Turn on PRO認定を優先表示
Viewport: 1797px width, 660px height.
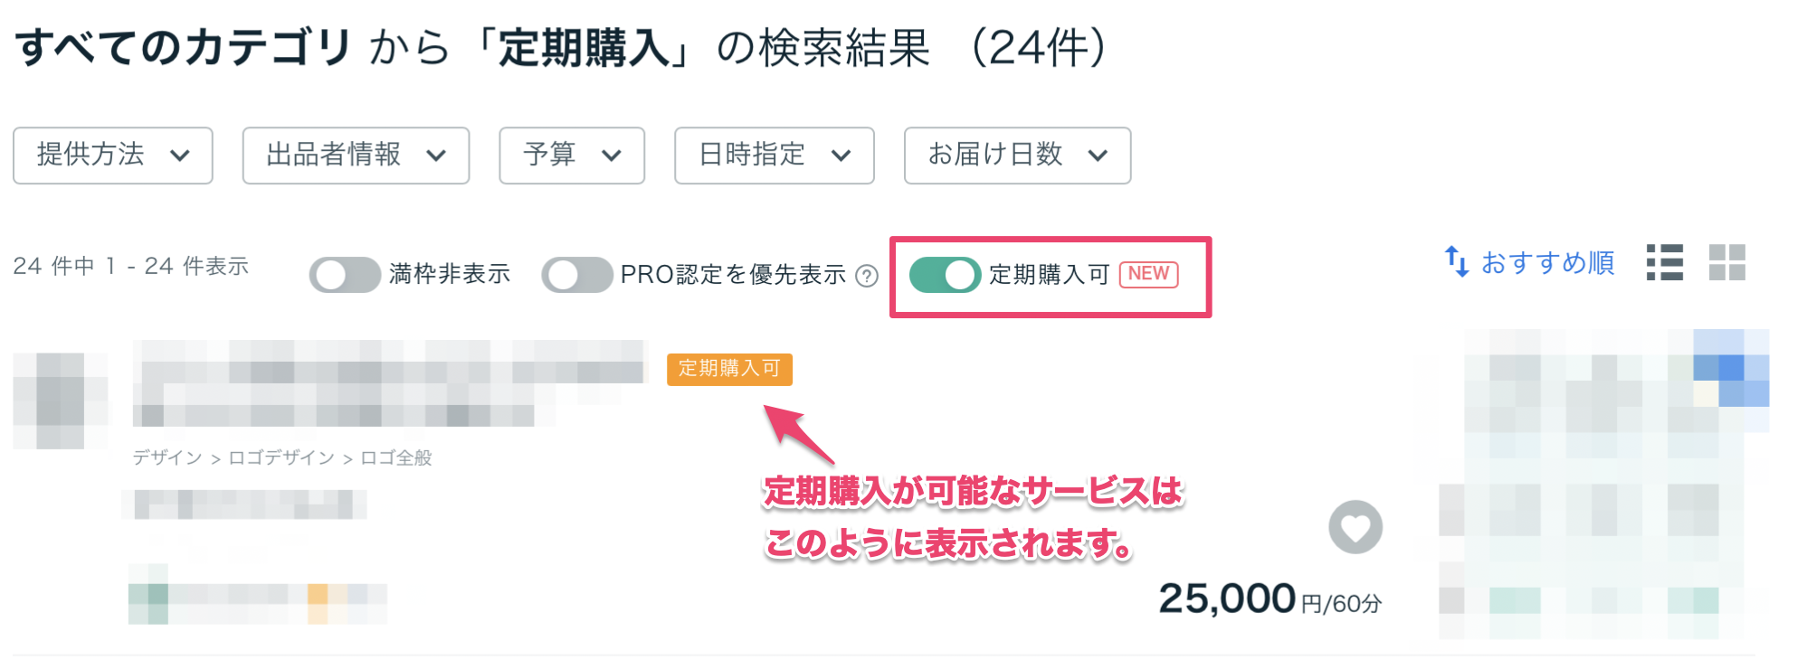(579, 275)
